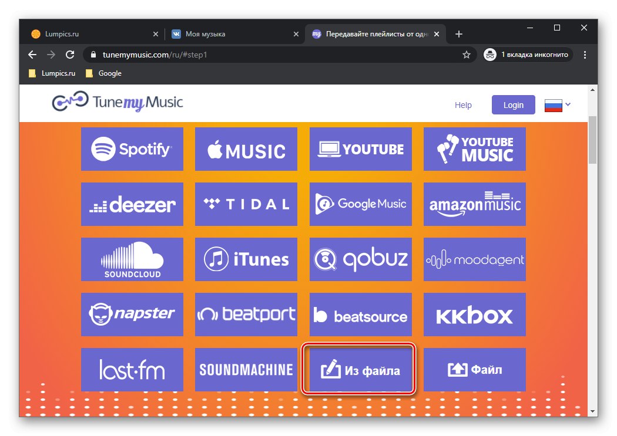
Task: Open the language flag dropdown
Action: (557, 105)
